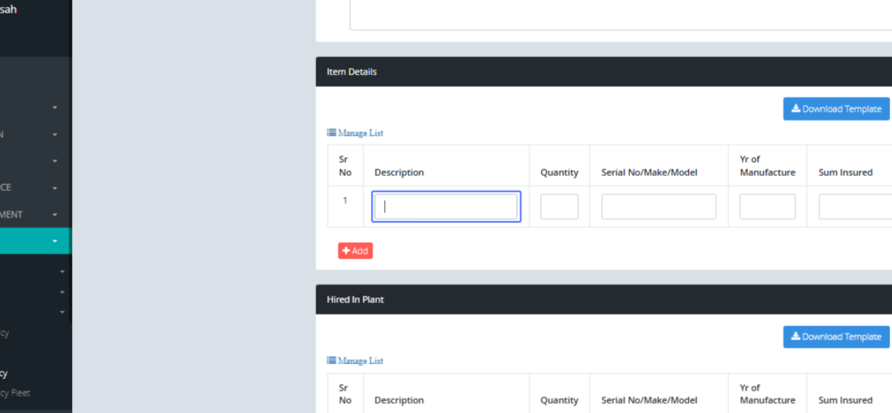Click the Yr of Manufacture input field

point(767,206)
